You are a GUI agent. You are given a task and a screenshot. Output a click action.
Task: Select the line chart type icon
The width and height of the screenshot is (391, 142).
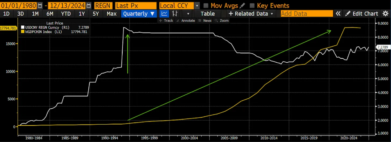(164, 13)
